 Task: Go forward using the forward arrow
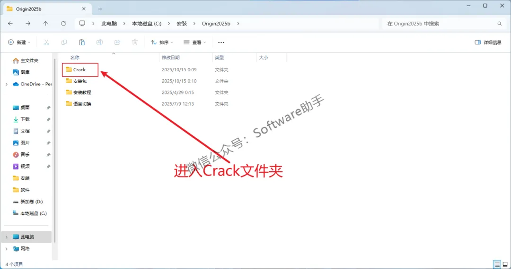click(28, 24)
